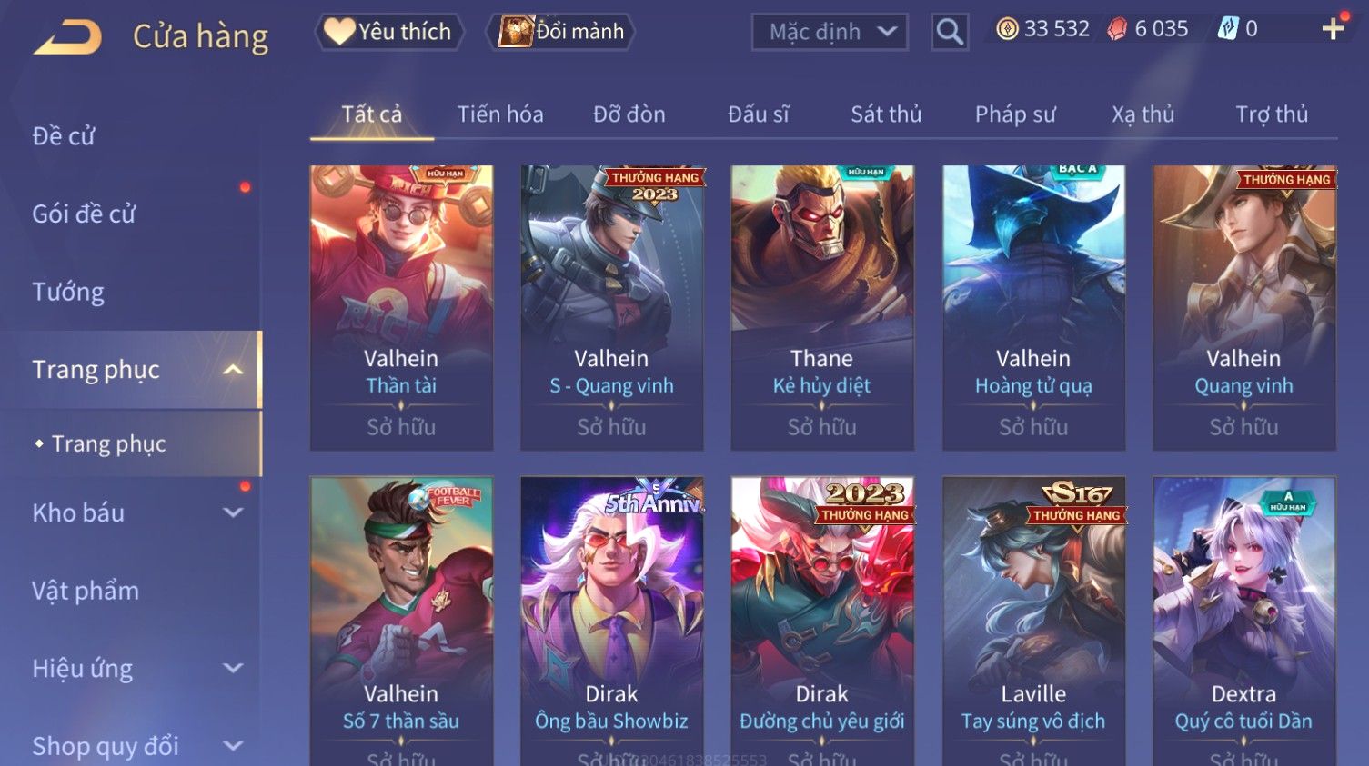This screenshot has height=766, width=1369.
Task: Tap the gold coin balance icon
Action: (x=1007, y=29)
